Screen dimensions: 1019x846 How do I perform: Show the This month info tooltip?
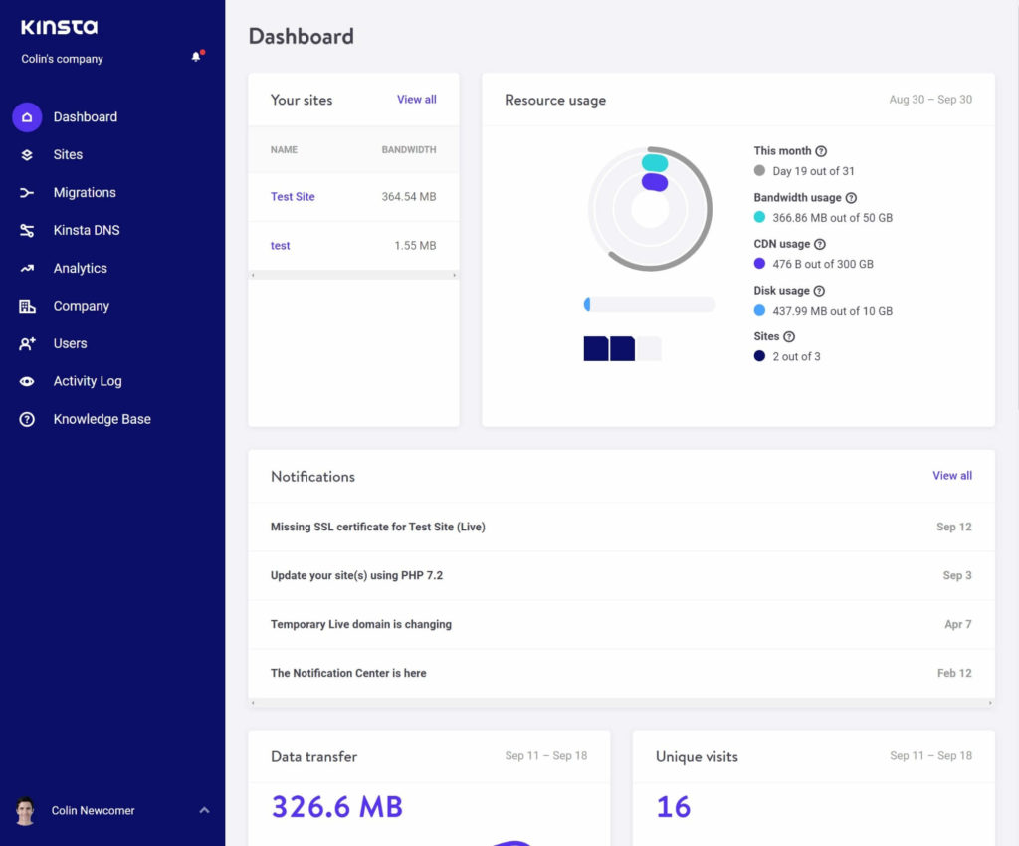[819, 149]
